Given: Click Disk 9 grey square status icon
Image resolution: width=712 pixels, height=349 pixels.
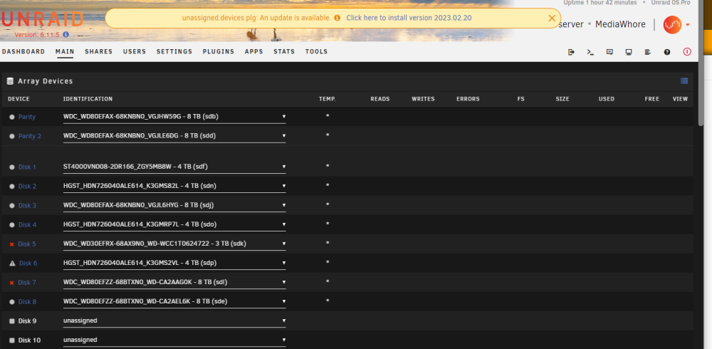Looking at the screenshot, I should click(x=12, y=321).
